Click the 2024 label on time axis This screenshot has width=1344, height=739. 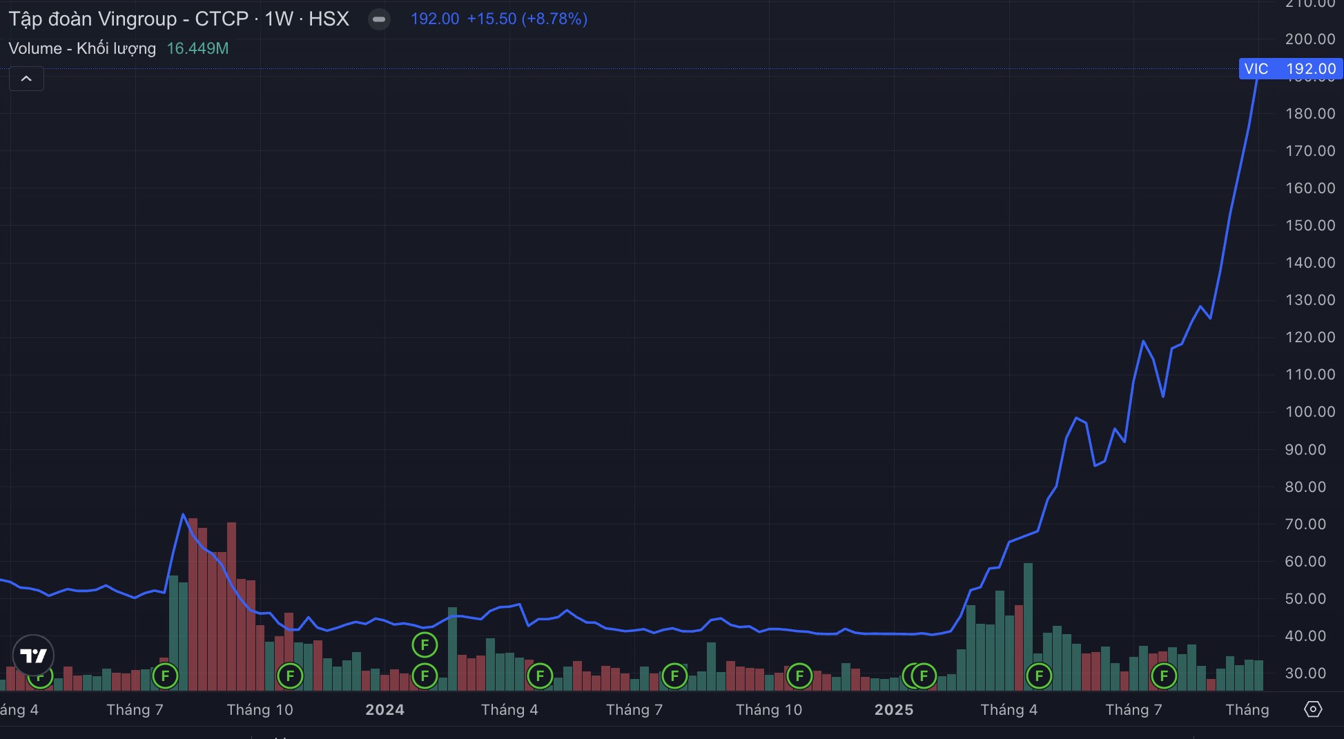(384, 709)
